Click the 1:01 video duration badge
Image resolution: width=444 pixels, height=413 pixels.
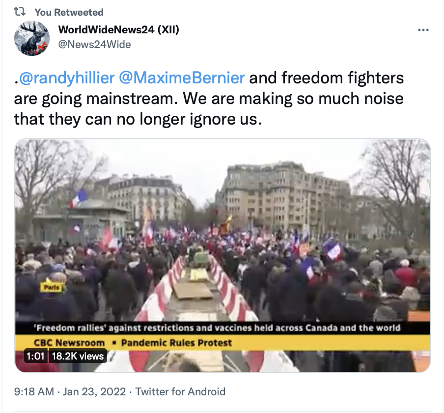click(36, 356)
